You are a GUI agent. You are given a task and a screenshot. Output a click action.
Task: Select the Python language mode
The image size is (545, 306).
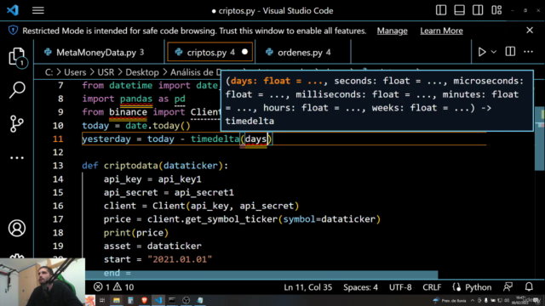[479, 287]
